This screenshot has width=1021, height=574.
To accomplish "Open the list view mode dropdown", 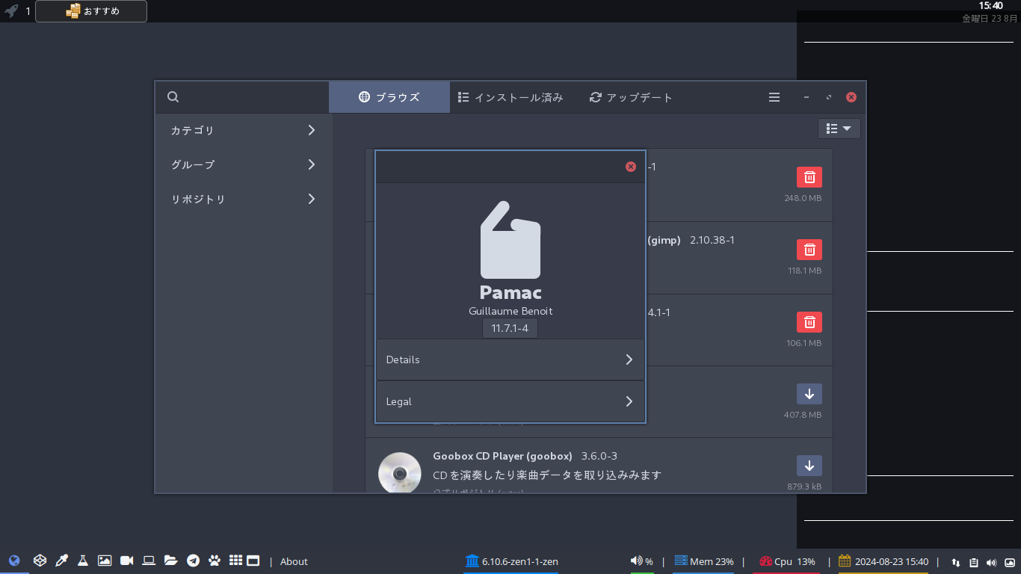I will click(839, 129).
